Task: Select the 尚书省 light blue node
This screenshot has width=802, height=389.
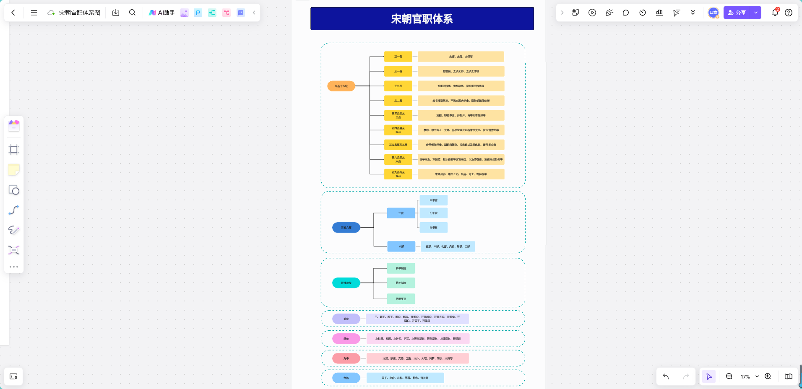Action: point(433,228)
